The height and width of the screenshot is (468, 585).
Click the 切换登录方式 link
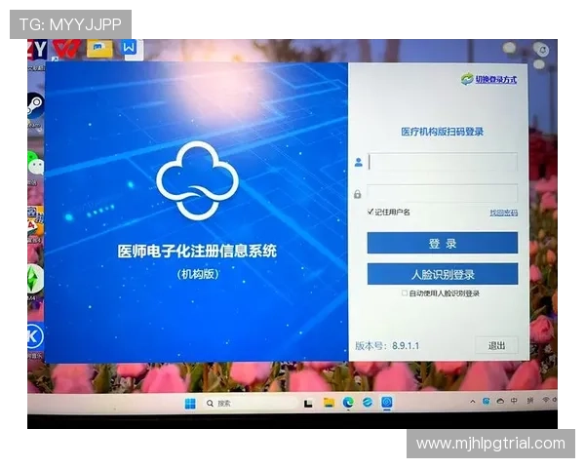click(x=496, y=80)
